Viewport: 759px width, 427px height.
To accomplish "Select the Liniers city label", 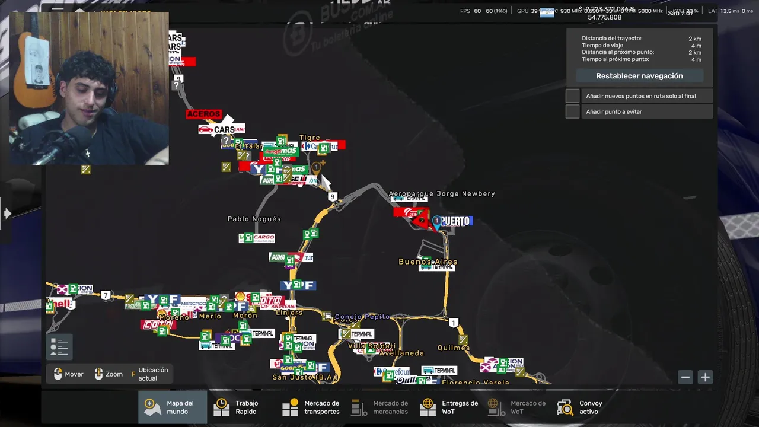I will [x=289, y=313].
